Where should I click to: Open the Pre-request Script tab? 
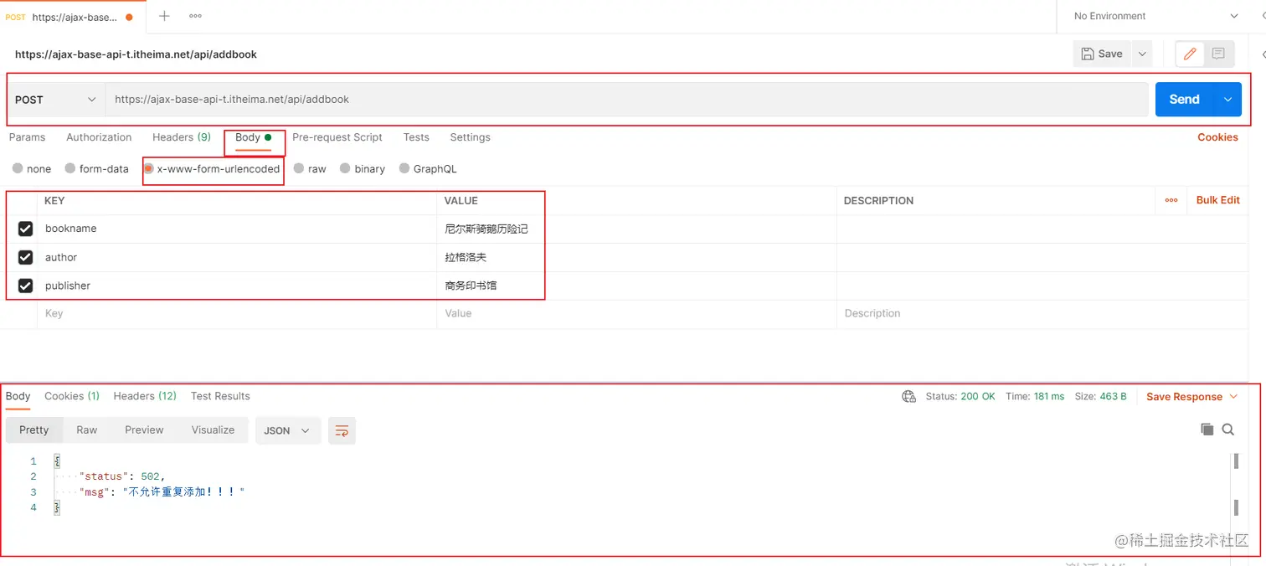(337, 137)
